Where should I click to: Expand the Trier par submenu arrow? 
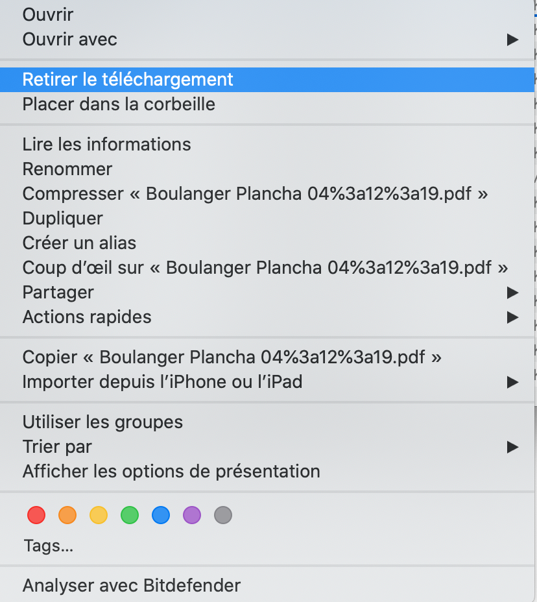pyautogui.click(x=512, y=447)
